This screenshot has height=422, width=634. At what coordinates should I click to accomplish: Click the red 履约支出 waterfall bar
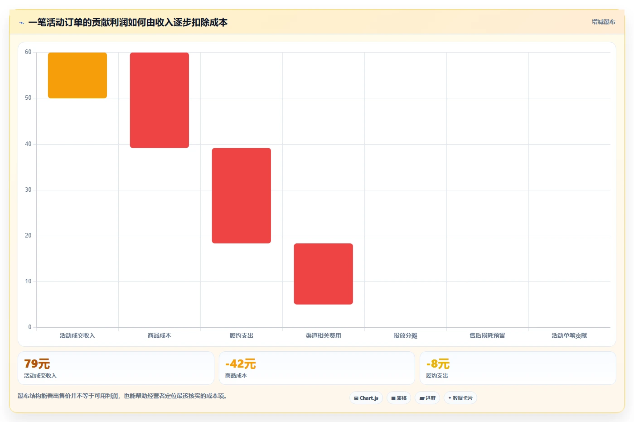(x=242, y=196)
